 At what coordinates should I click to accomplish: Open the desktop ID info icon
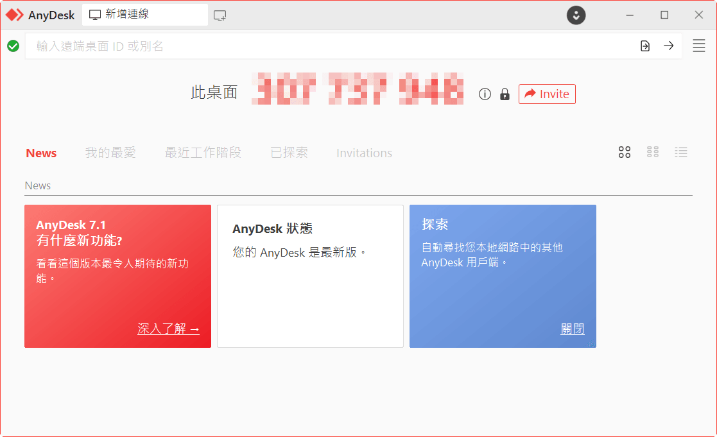tap(485, 94)
